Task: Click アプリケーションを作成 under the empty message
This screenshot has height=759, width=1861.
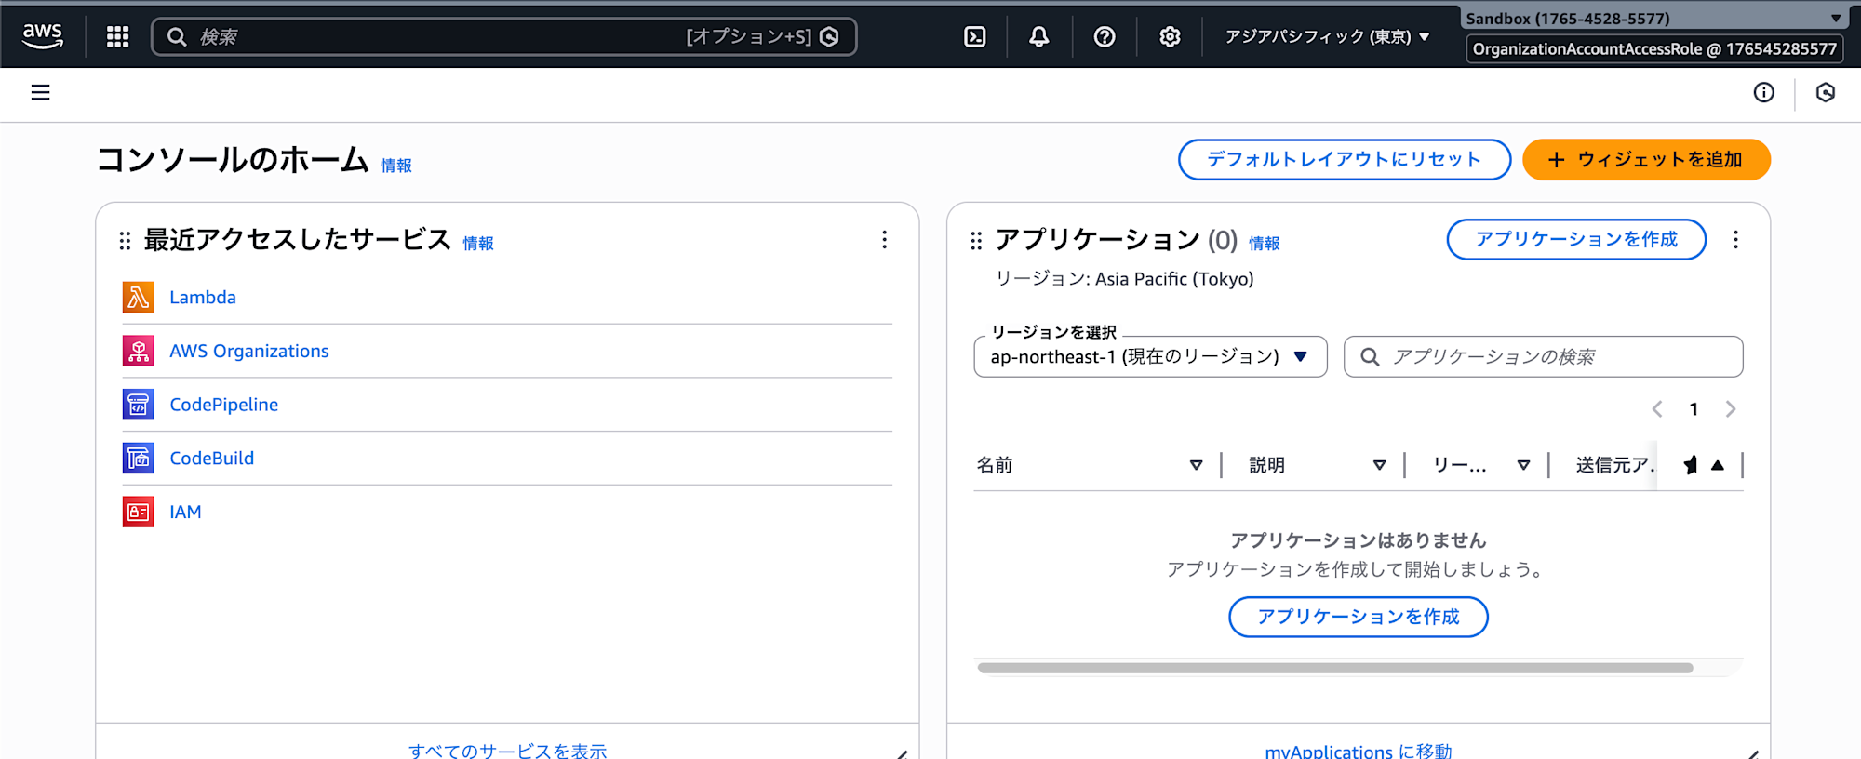Action: (x=1359, y=617)
